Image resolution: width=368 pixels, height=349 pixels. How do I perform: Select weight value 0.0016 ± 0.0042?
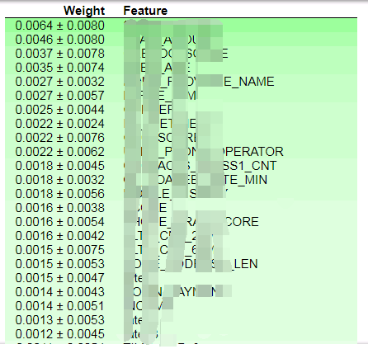[x=60, y=236]
